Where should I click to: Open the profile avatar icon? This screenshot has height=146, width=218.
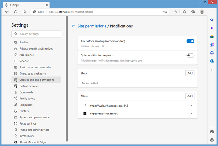pyautogui.click(x=202, y=12)
